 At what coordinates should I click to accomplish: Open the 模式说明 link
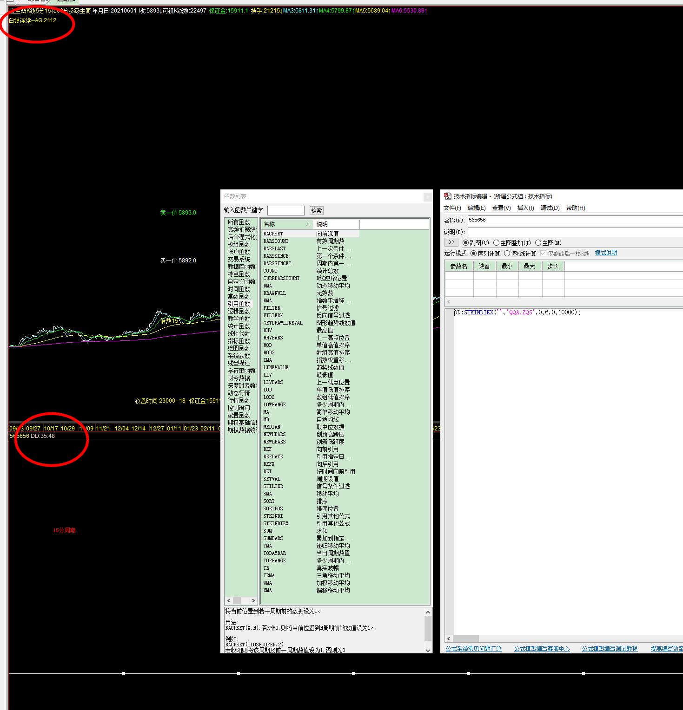[x=606, y=253]
